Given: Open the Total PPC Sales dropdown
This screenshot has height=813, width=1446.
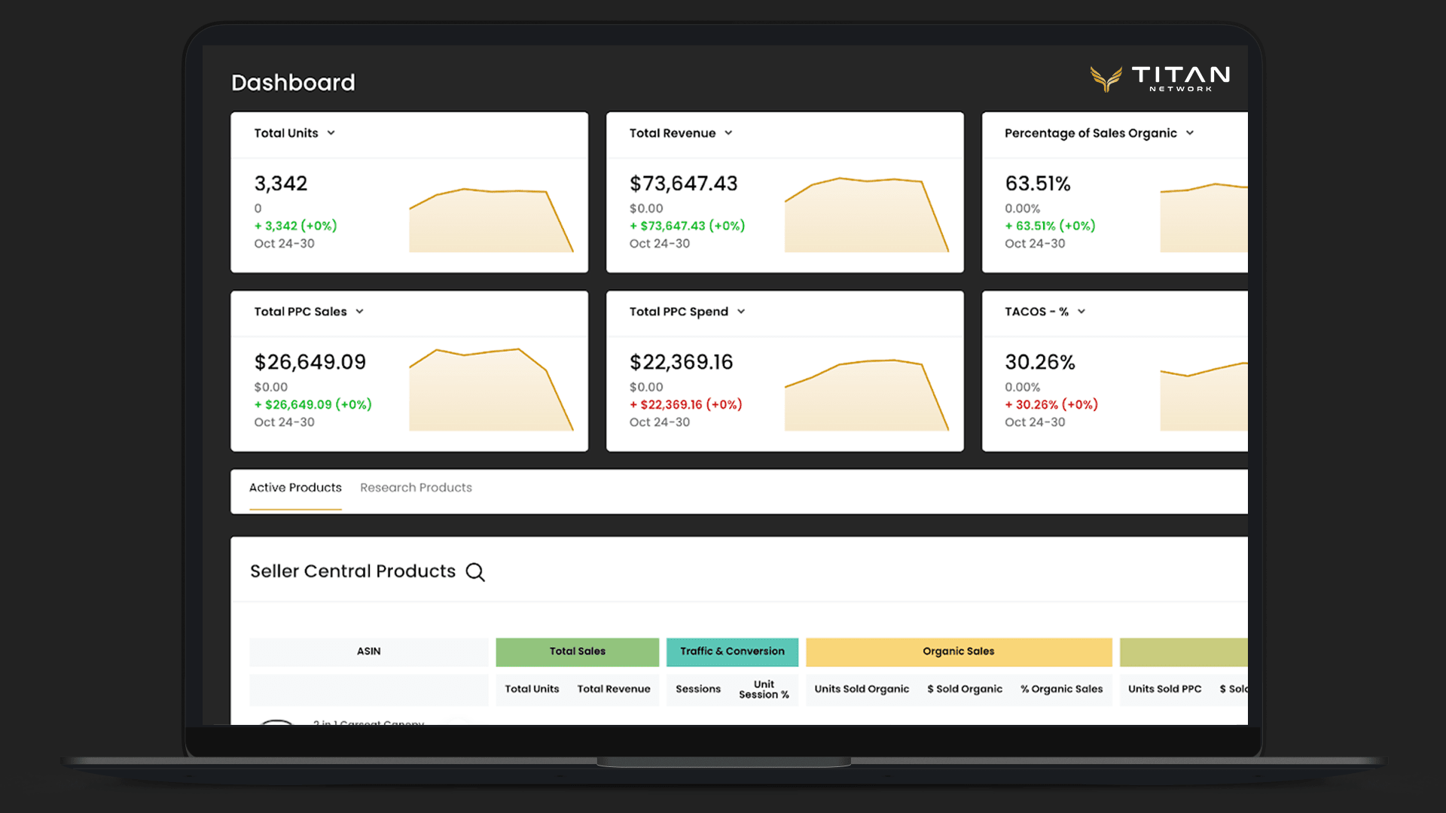Looking at the screenshot, I should [360, 312].
